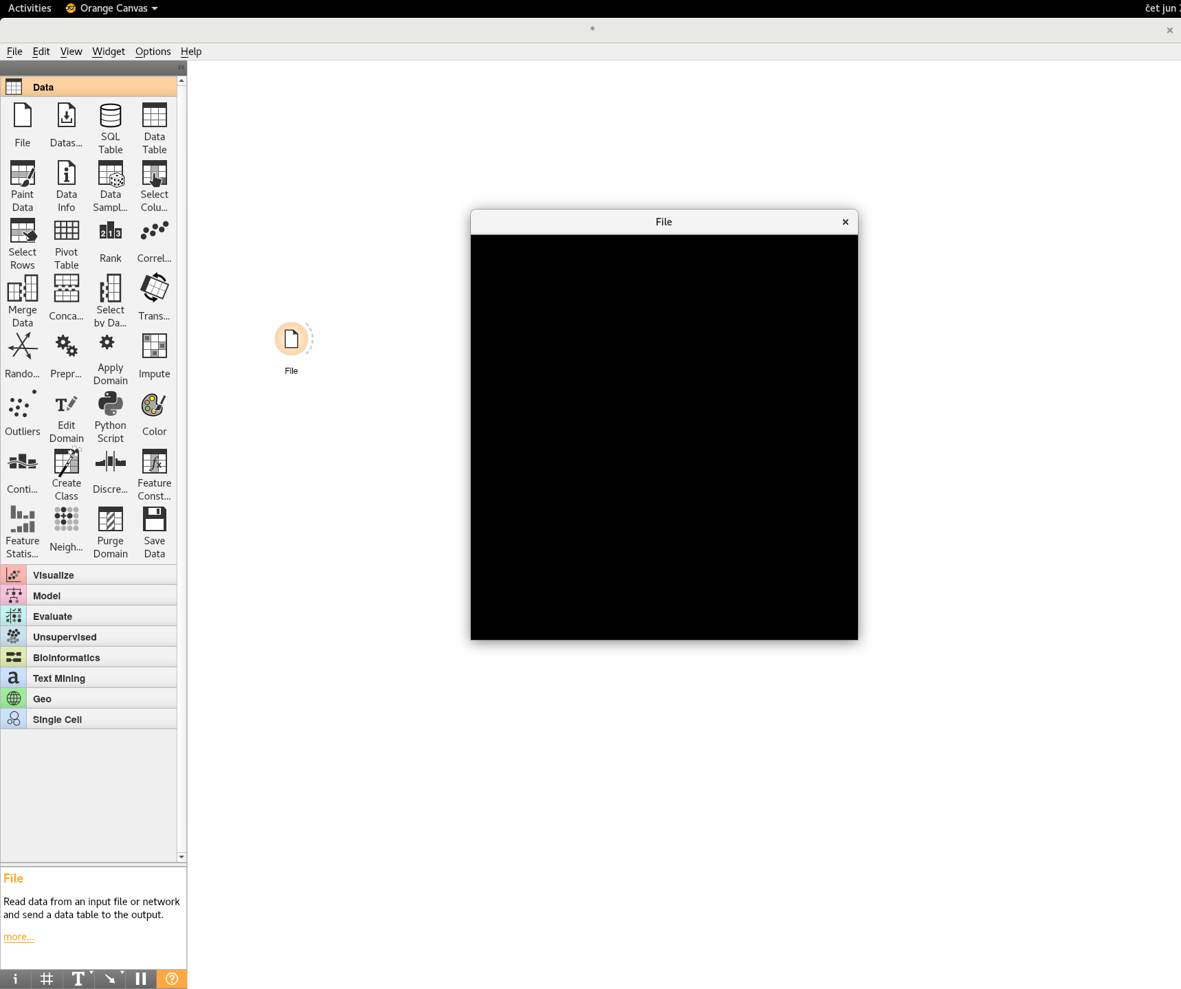This screenshot has width=1181, height=989.
Task: Click the File node on the canvas
Action: tap(291, 340)
